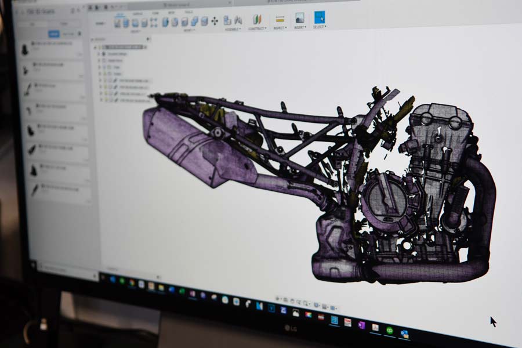Click the Move/Copy tool in the toolbar
The width and height of the screenshot is (522, 348).
pyautogui.click(x=215, y=21)
